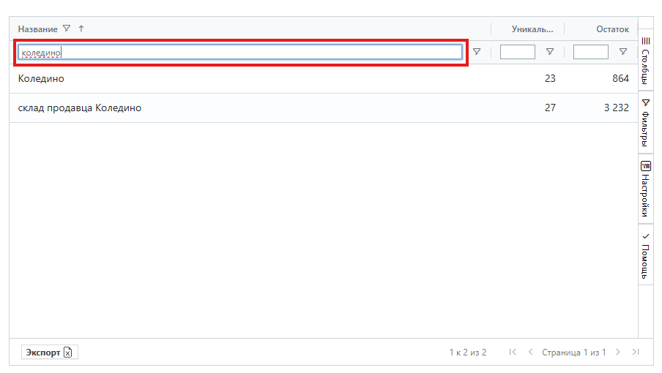The image size is (662, 373).
Task: Click the Экспорт button
Action: [x=49, y=353]
